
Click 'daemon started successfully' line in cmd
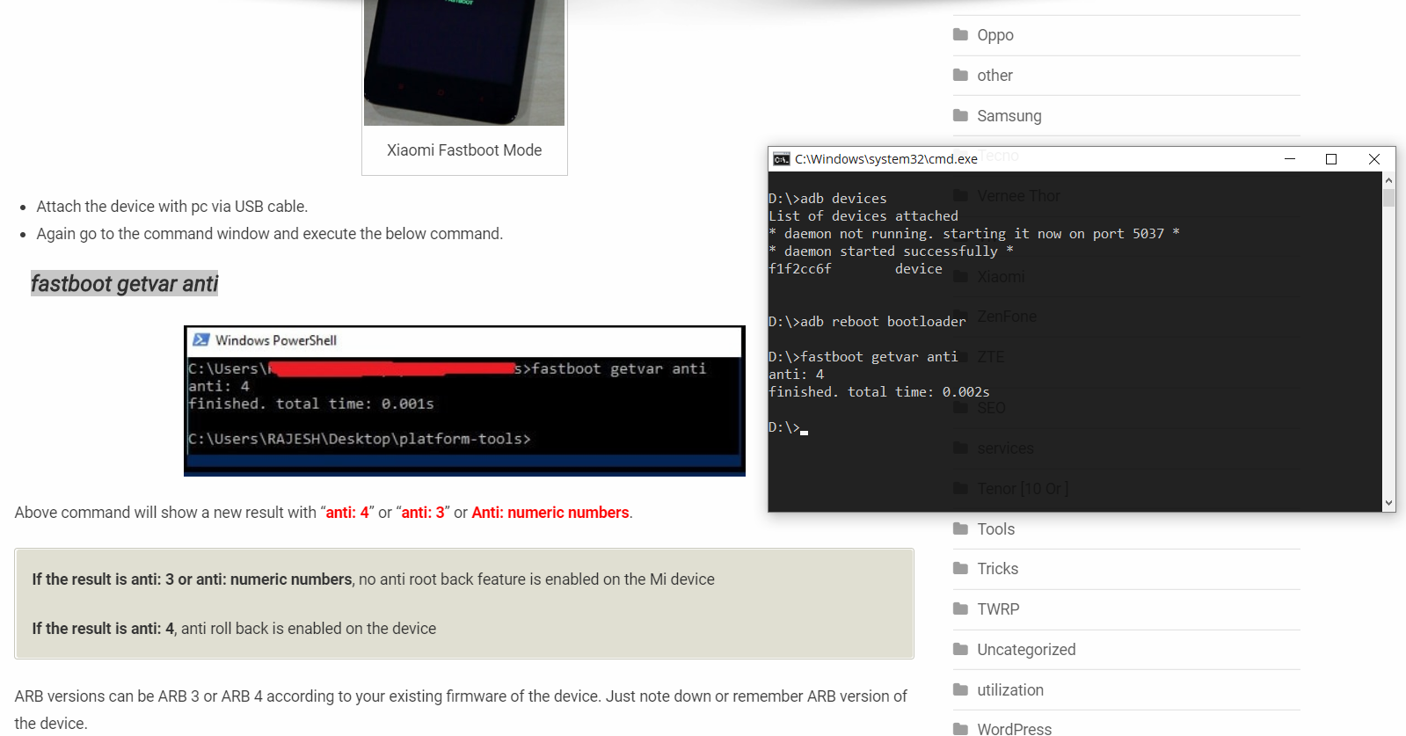tap(892, 251)
